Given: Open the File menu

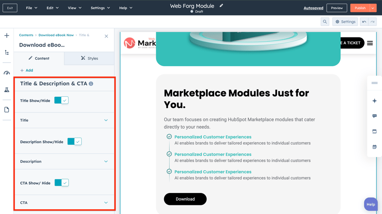Looking at the screenshot, I should pos(32,8).
